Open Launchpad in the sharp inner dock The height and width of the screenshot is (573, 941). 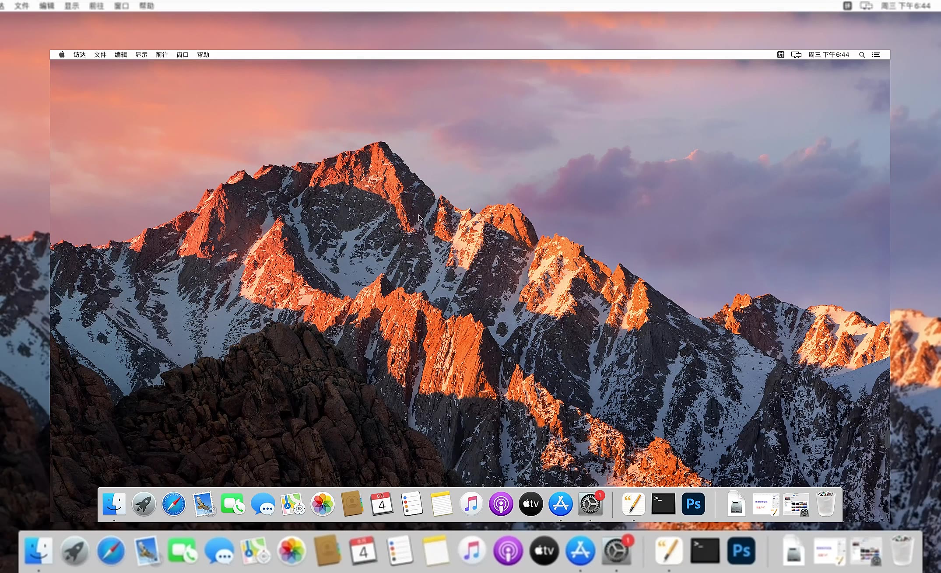pyautogui.click(x=144, y=504)
